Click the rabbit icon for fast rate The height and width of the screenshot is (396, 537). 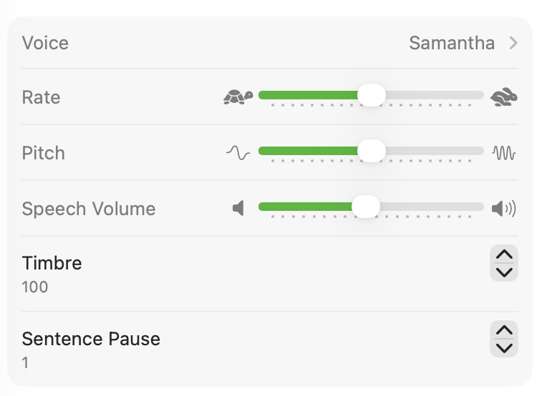(x=504, y=97)
